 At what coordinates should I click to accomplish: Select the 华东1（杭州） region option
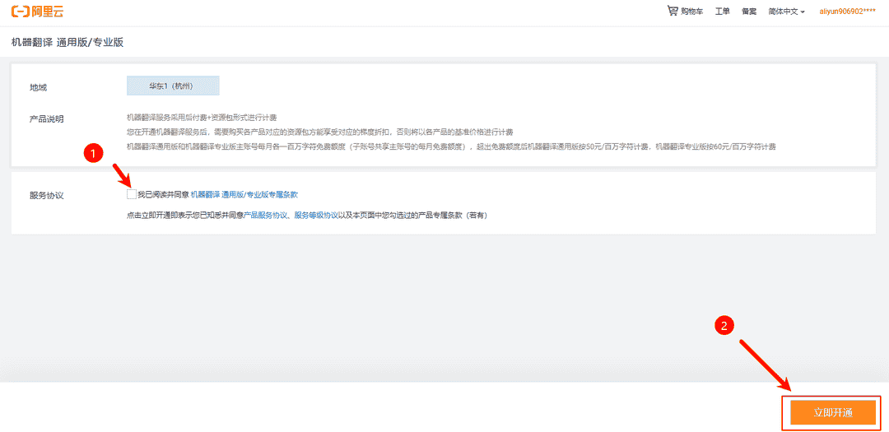(173, 86)
